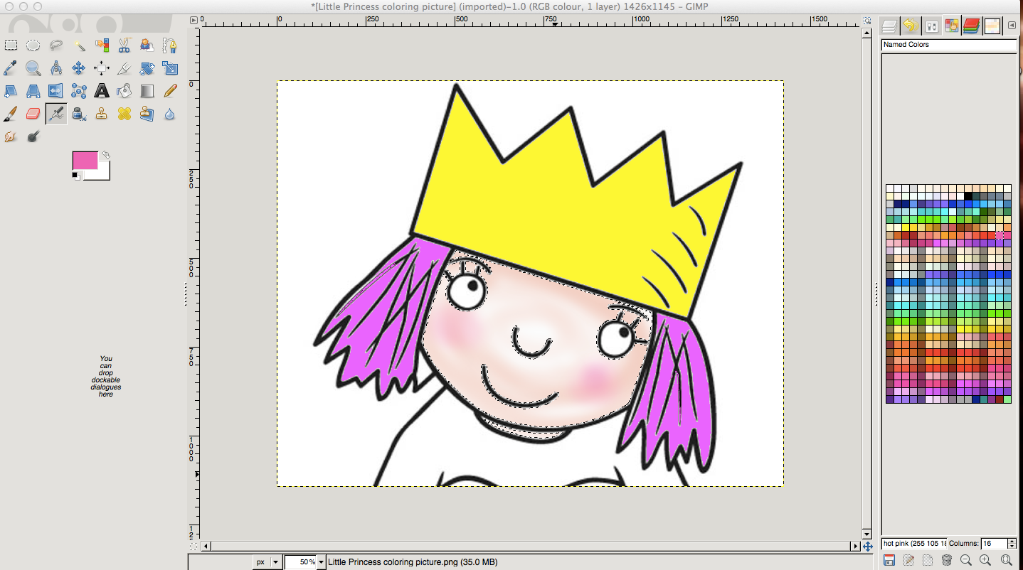Open the px unit dropdown in status bar
The height and width of the screenshot is (570, 1023).
(x=267, y=562)
